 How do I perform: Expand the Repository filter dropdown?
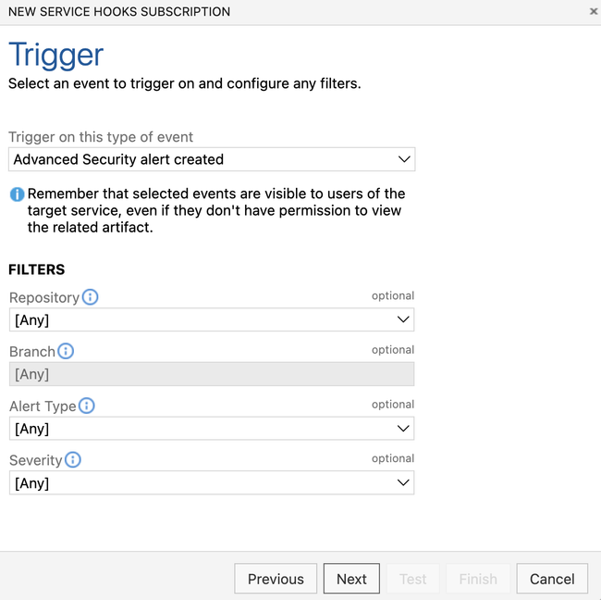(212, 320)
